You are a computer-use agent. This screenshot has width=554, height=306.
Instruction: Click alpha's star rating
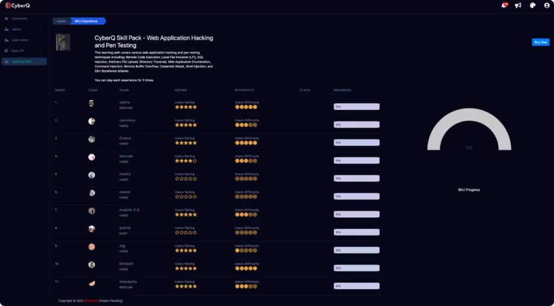pos(186,107)
